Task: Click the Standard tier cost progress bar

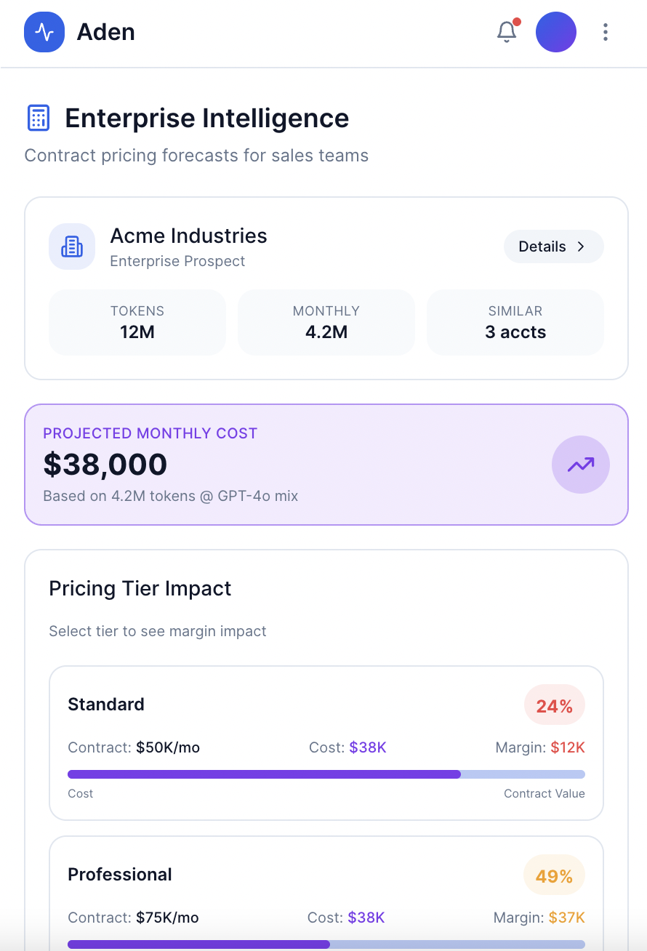Action: (x=326, y=774)
